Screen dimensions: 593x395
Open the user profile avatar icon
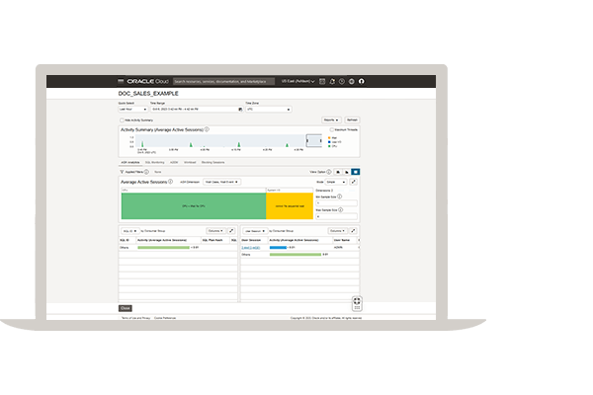[x=361, y=80]
